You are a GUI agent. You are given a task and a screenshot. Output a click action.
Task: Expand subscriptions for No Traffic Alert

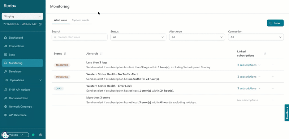point(249,77)
